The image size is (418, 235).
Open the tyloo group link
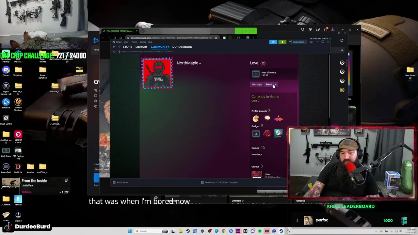click(266, 175)
